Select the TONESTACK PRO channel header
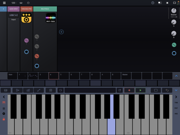The height and width of the screenshot is (135, 180). (26, 9)
